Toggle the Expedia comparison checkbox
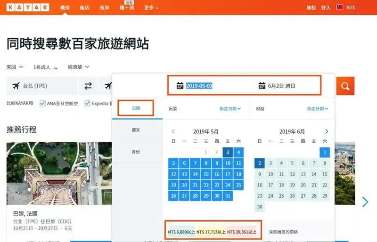Screen dimensions: 377x242 point(88,103)
